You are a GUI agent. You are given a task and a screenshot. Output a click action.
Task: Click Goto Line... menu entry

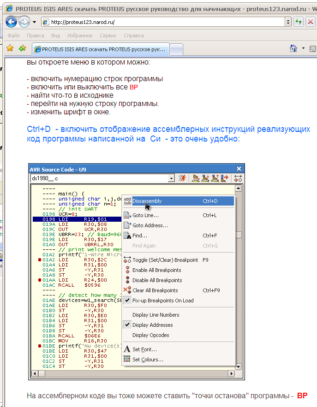tap(145, 215)
